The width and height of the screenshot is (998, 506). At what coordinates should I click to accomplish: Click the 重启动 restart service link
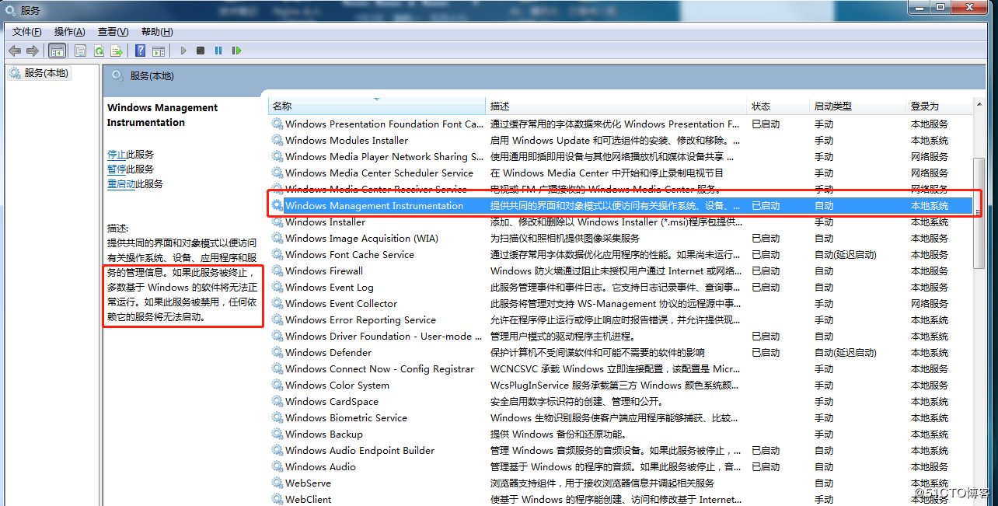[121, 184]
